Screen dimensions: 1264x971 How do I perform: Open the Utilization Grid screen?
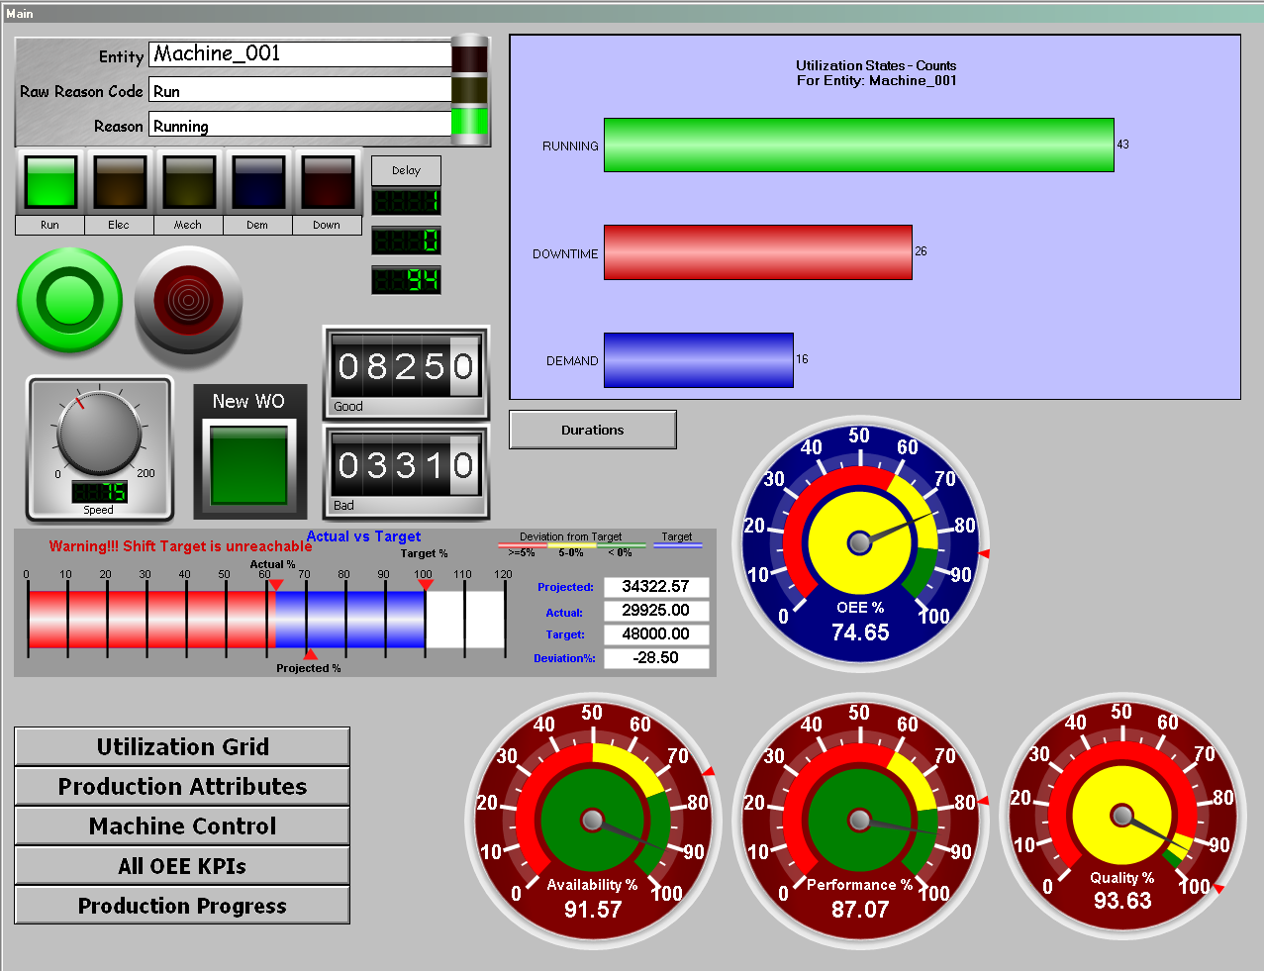182,746
